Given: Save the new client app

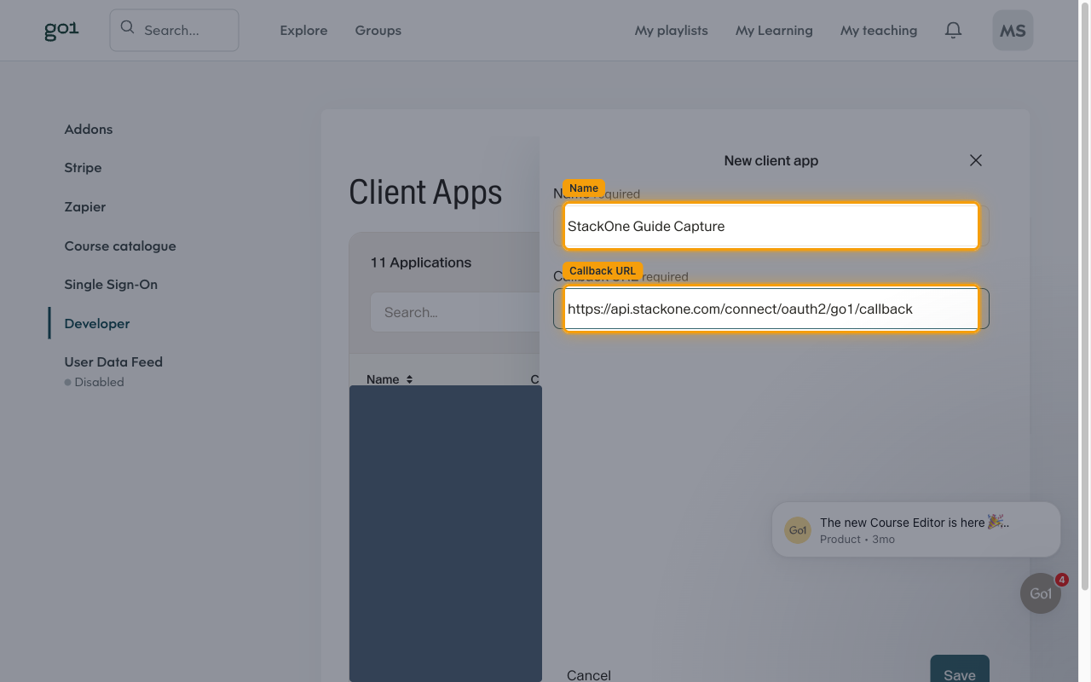Looking at the screenshot, I should tap(960, 670).
